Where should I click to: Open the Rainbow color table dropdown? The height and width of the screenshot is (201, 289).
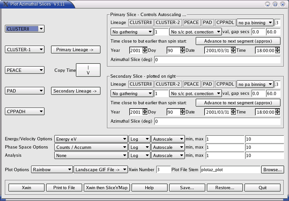coord(52,170)
